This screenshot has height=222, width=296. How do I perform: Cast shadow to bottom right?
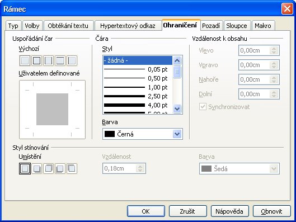(x=36, y=168)
